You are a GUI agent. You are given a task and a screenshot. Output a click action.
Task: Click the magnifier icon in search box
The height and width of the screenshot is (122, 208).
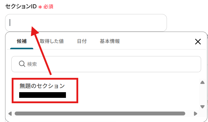22,64
